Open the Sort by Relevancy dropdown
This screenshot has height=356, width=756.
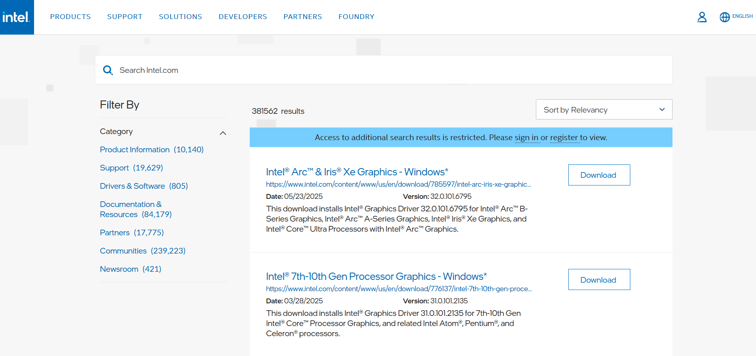(x=604, y=109)
